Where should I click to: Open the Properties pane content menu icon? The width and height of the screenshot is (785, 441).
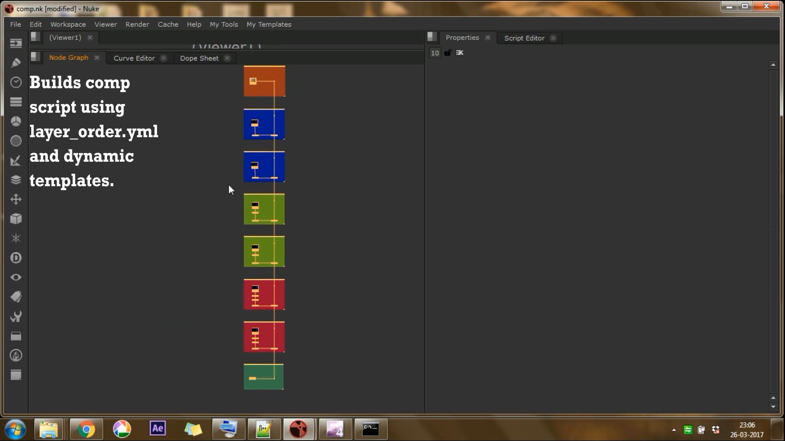pos(432,37)
